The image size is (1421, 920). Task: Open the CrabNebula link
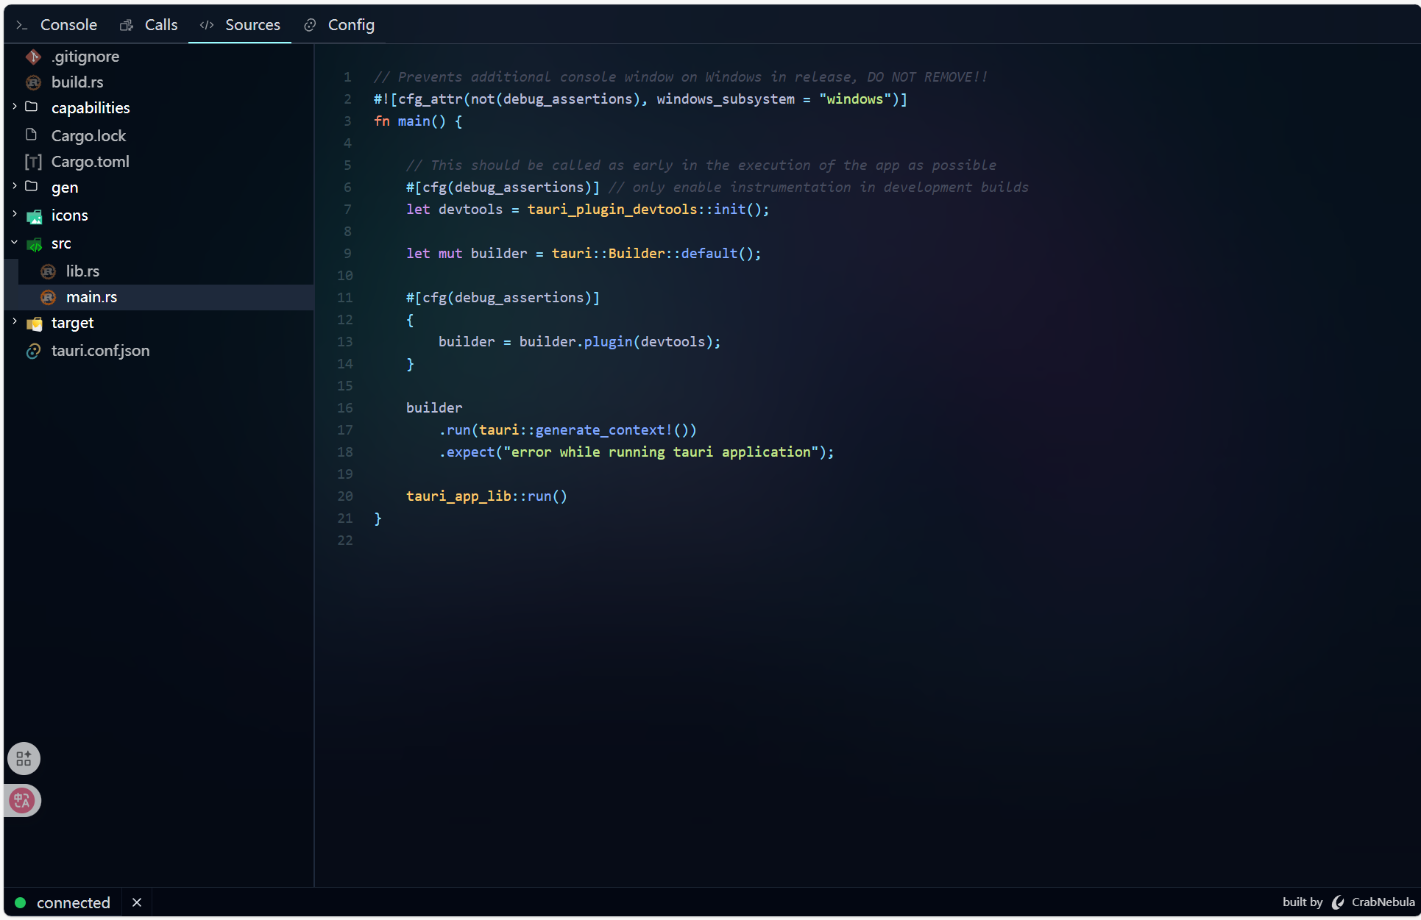coord(1382,902)
